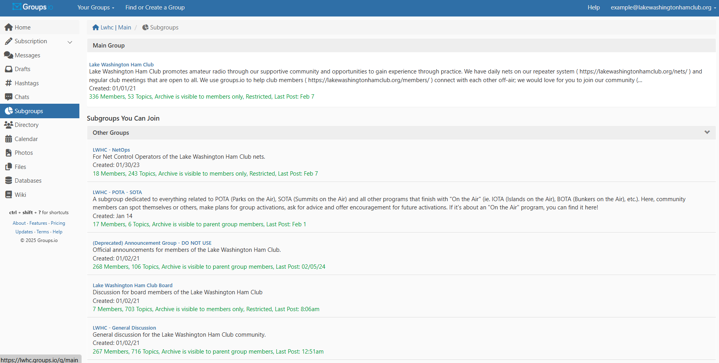Click the Chats comment bubble icon

(9, 97)
